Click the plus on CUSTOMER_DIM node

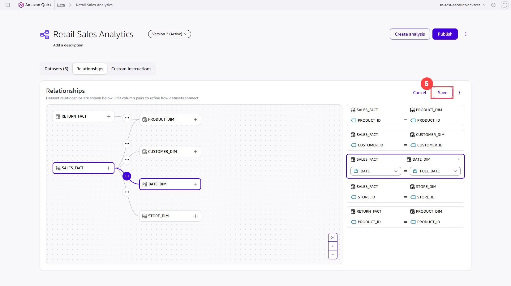pyautogui.click(x=195, y=152)
